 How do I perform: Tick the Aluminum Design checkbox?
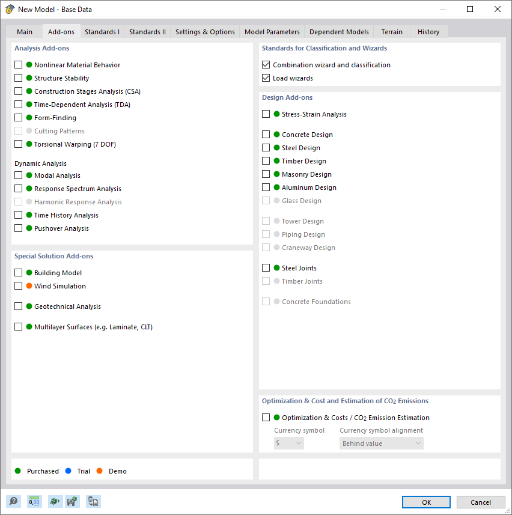point(266,187)
